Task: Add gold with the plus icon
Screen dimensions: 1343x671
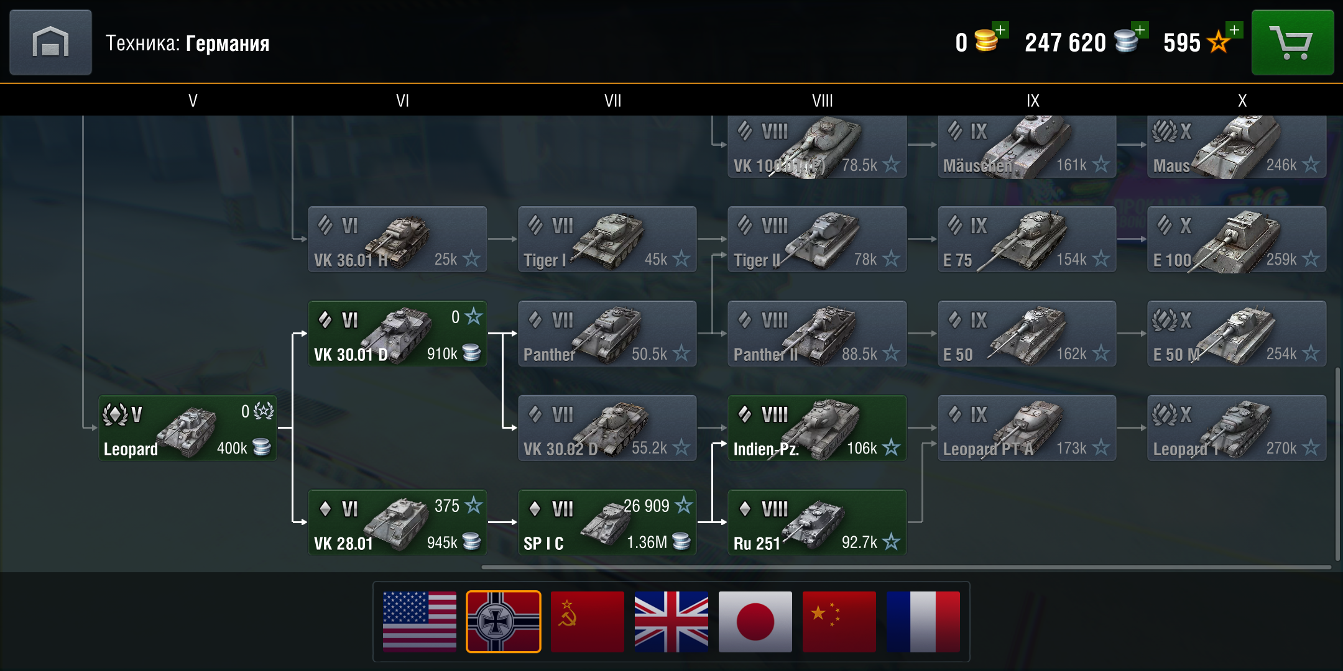Action: point(1000,30)
